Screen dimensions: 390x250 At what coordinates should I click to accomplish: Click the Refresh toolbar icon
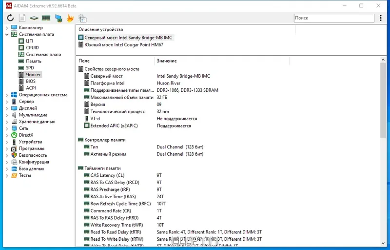(x=10, y=18)
